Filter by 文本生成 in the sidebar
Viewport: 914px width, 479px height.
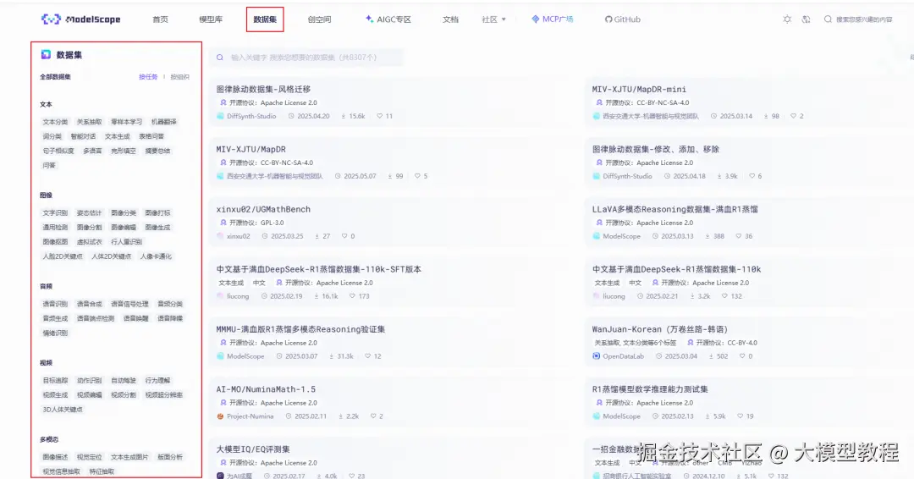point(117,136)
